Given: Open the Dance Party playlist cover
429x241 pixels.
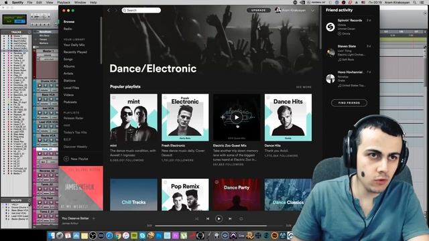Looking at the screenshot, I should (237, 195).
